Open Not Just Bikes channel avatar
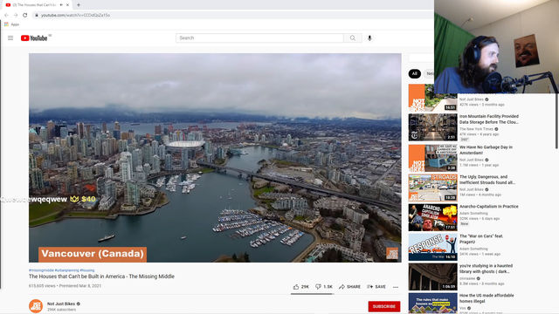559x314 pixels. [36, 306]
